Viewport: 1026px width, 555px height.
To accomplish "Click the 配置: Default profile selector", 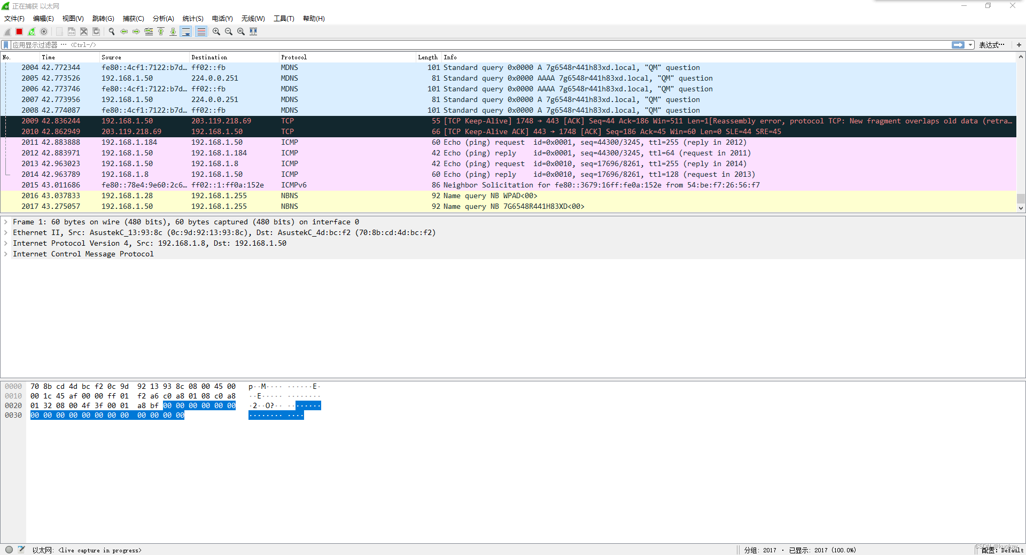I will (1002, 550).
